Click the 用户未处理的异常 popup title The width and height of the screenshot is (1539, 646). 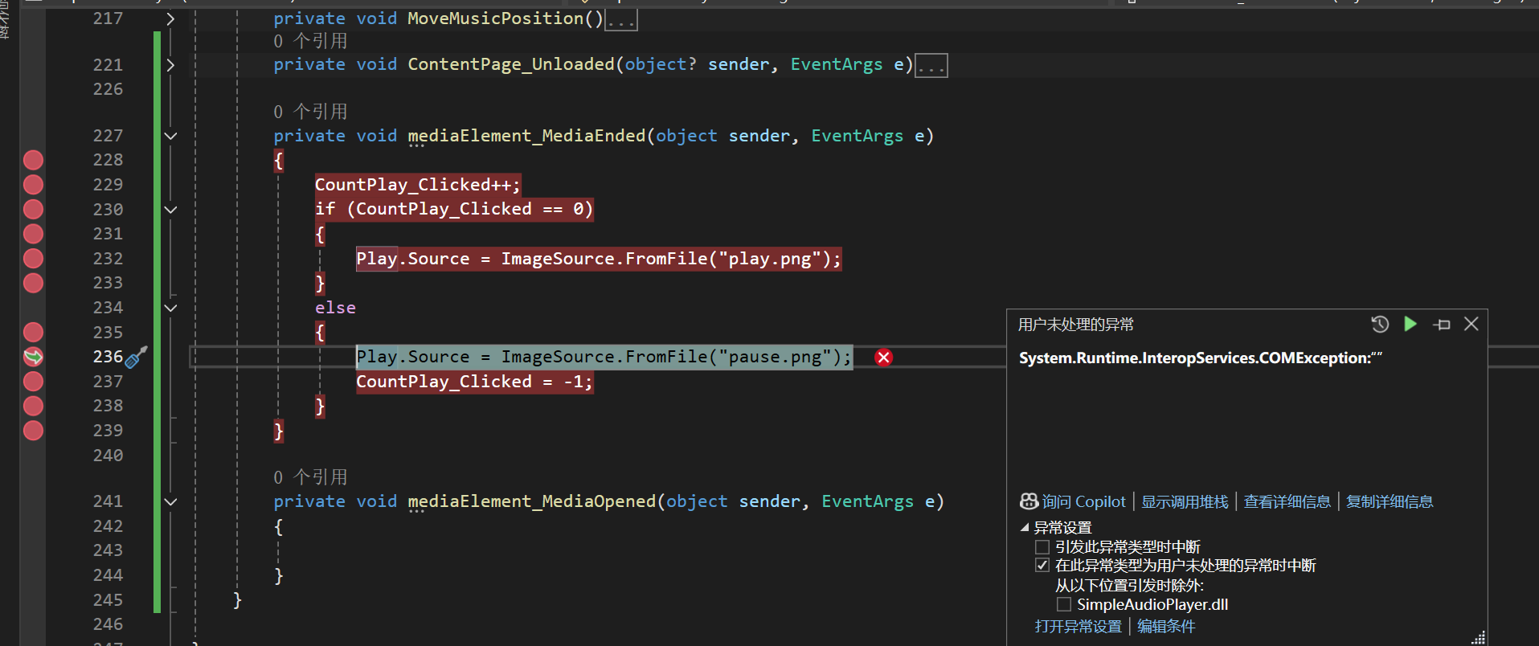(x=1076, y=325)
